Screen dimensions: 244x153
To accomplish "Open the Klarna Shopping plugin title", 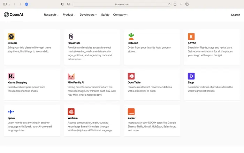I will [x=17, y=82].
